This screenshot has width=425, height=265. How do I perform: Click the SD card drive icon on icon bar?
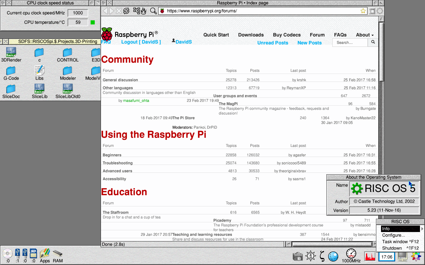[33, 254]
